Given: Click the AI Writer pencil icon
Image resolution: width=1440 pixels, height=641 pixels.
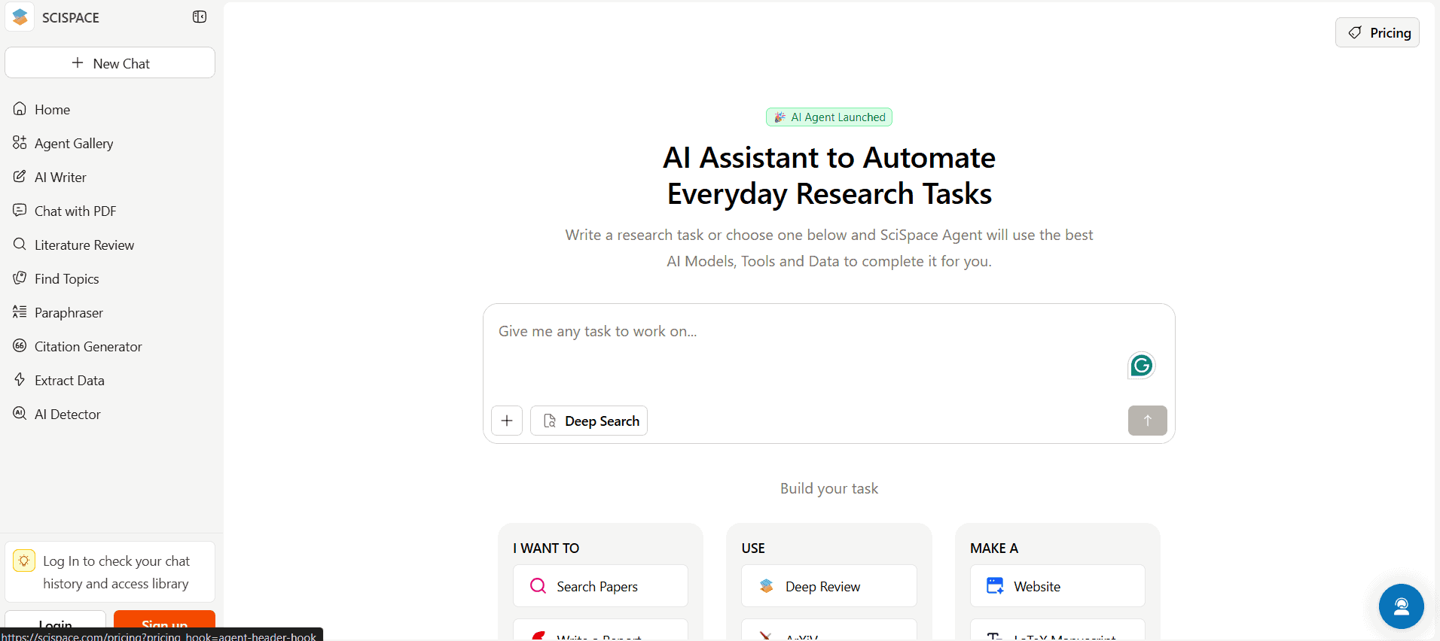Looking at the screenshot, I should click(x=20, y=176).
